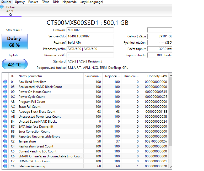Click RAW value 000000000C9E
204x171 pixels.
[156, 97]
